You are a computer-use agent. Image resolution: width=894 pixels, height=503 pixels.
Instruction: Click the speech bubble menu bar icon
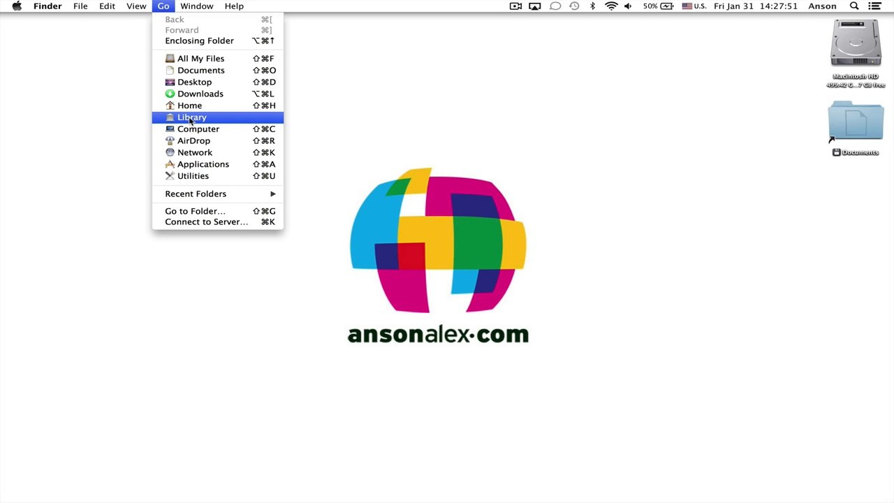click(x=555, y=6)
